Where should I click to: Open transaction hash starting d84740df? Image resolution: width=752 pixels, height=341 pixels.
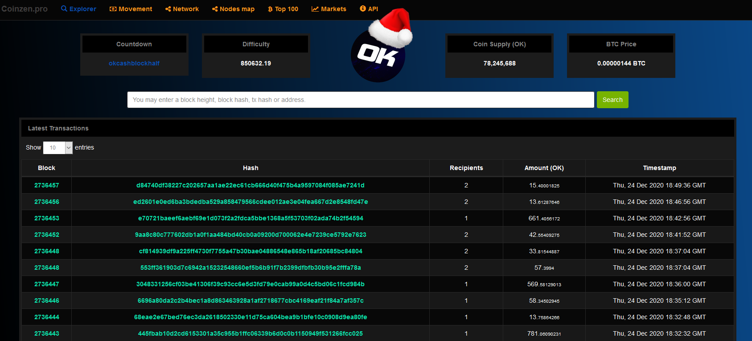tap(251, 185)
